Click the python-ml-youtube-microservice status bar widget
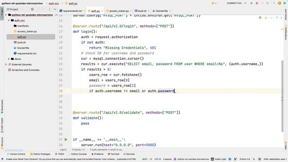This screenshot has width=288, height=162. click(x=191, y=159)
